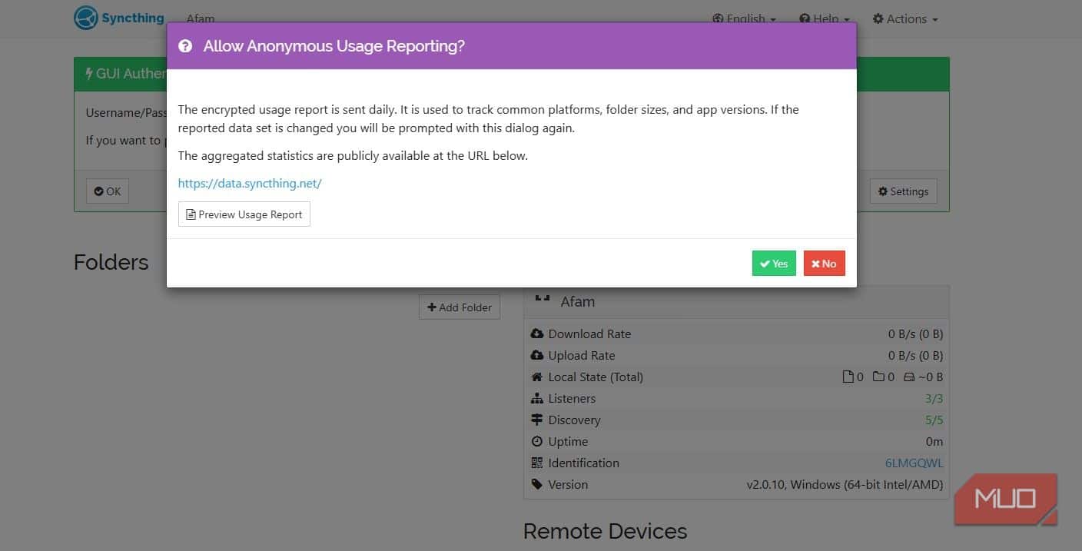Click the Download Rate value 0 B/s
The height and width of the screenshot is (551, 1082).
coord(915,334)
